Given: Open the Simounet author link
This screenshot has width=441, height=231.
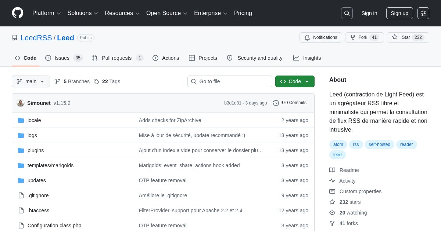Looking at the screenshot, I should click(x=39, y=103).
